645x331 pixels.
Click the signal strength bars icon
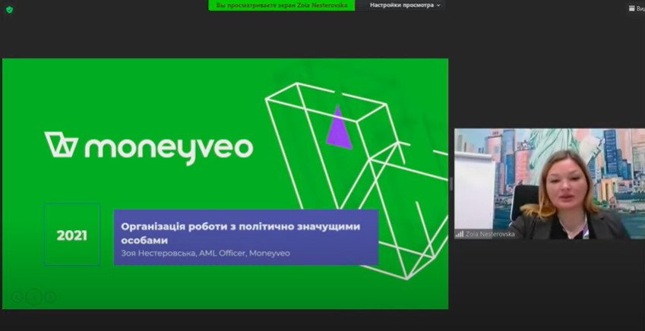460,235
